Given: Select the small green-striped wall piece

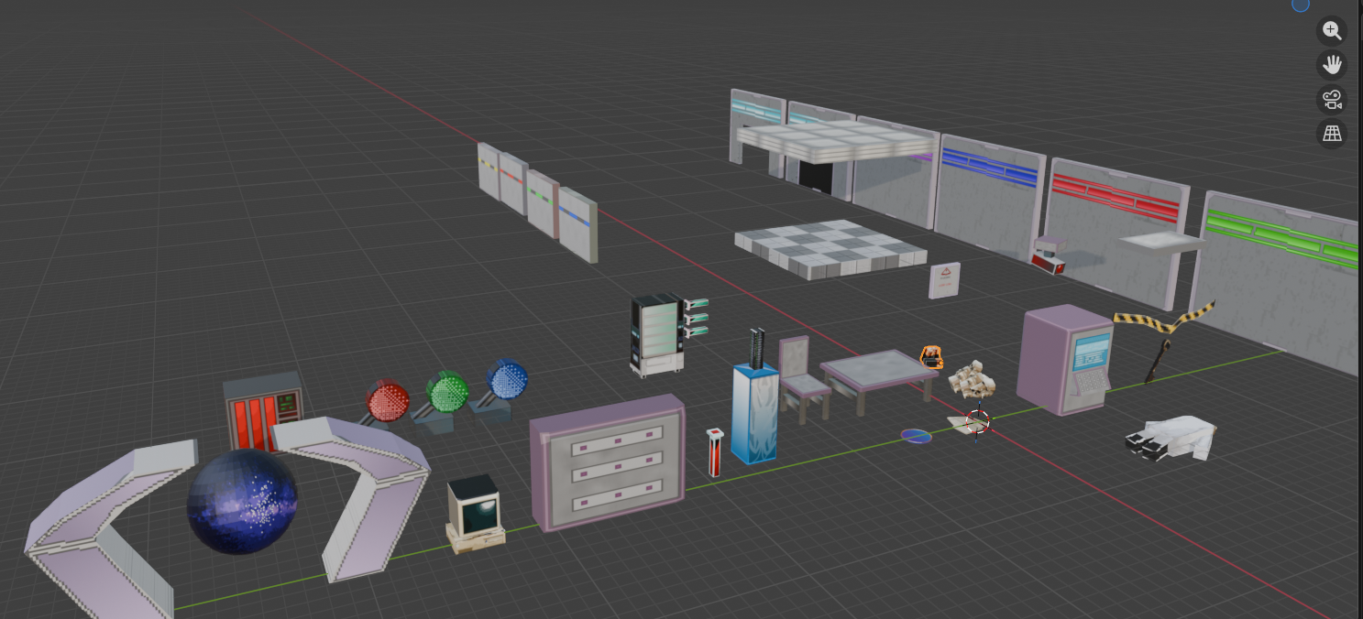Looking at the screenshot, I should (x=543, y=203).
